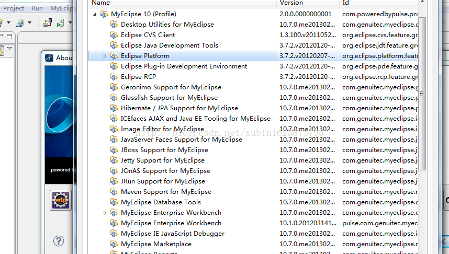Select Glassfish Support for MyEclipse row
Screen dimensions: 449x254
tap(253, 98)
